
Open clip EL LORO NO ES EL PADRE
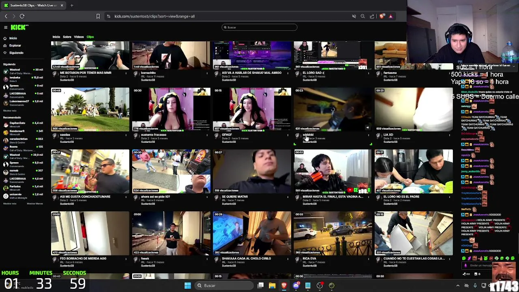click(x=414, y=172)
